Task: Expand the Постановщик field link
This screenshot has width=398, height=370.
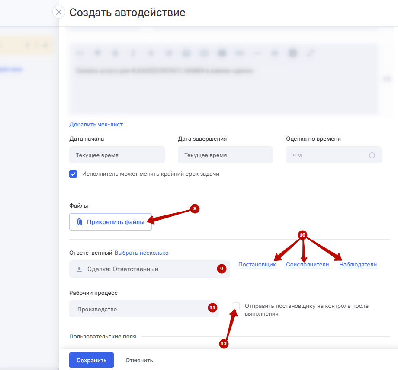Action: point(257,265)
